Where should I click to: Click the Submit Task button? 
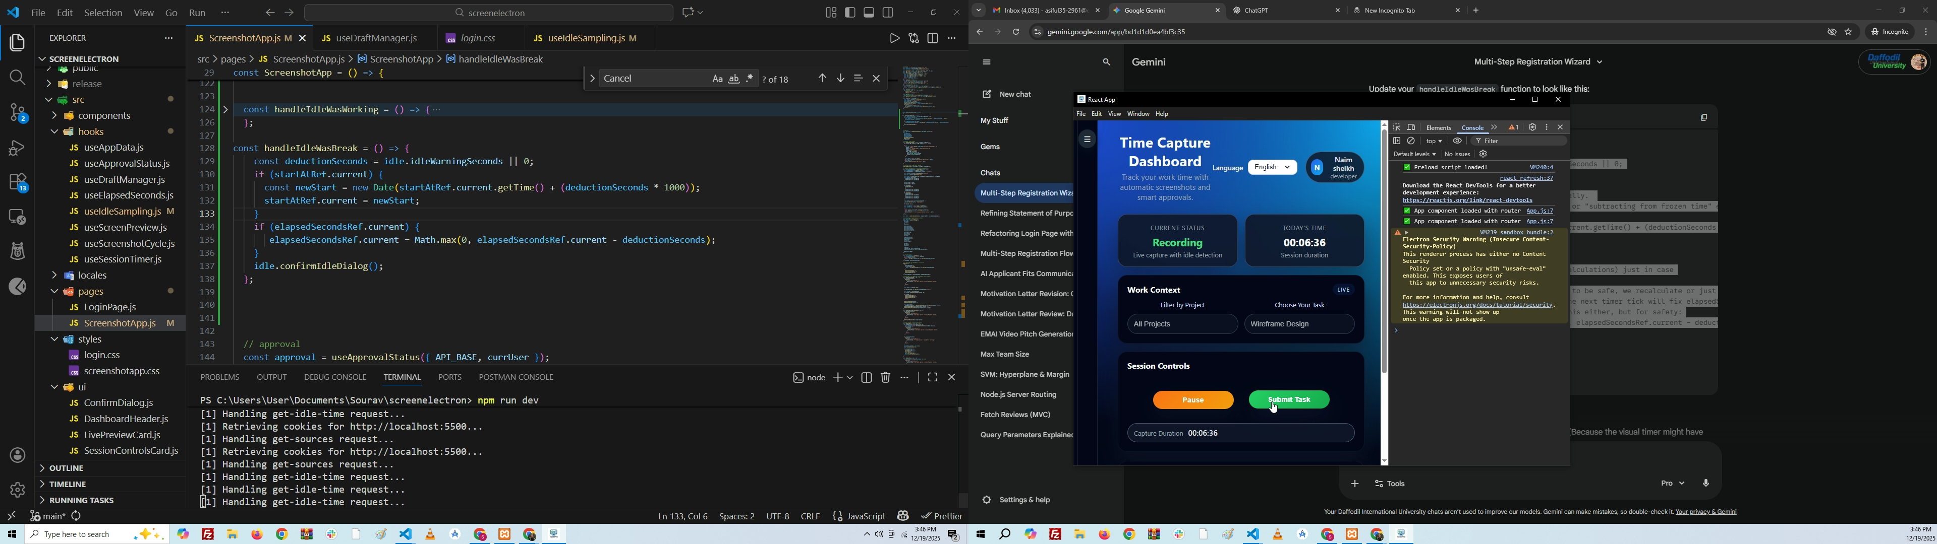[1289, 400]
